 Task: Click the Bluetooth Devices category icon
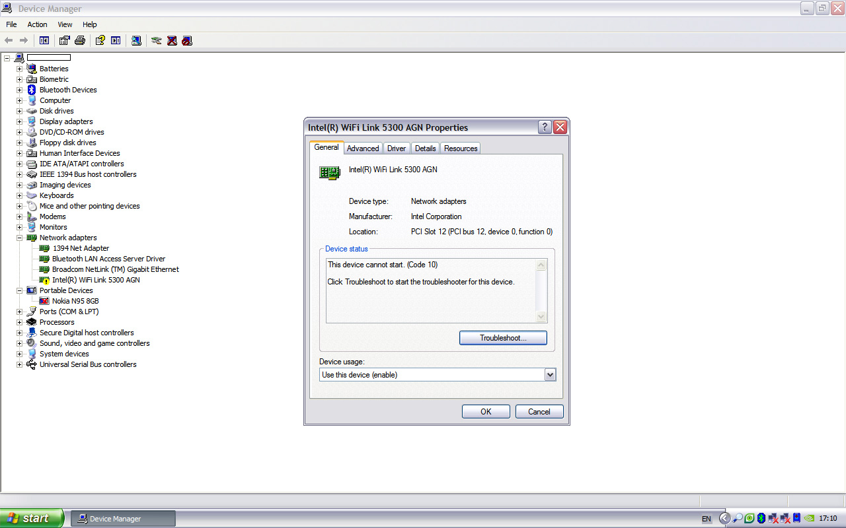click(32, 90)
